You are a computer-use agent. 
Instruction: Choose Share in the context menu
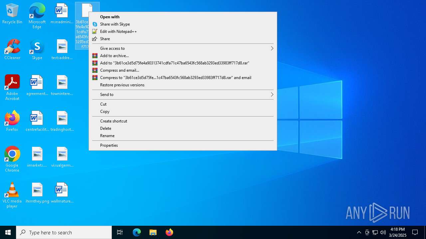point(183,39)
